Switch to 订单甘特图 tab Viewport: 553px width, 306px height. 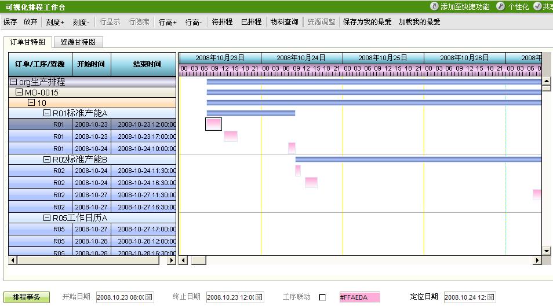point(28,42)
